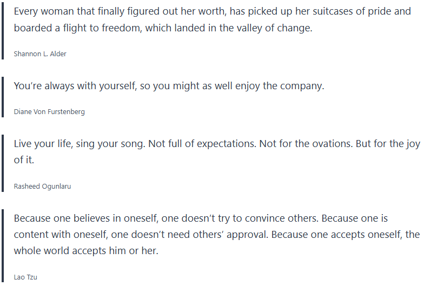Click the Lao Tzu author name
Screen dimensions: 437x286
25,277
